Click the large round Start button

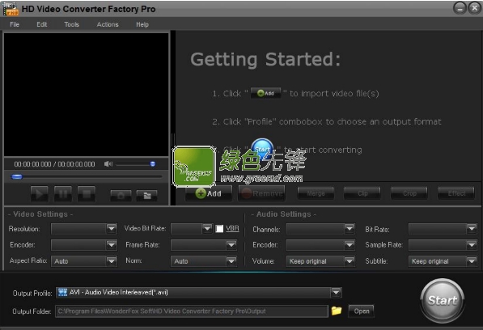pos(443,300)
